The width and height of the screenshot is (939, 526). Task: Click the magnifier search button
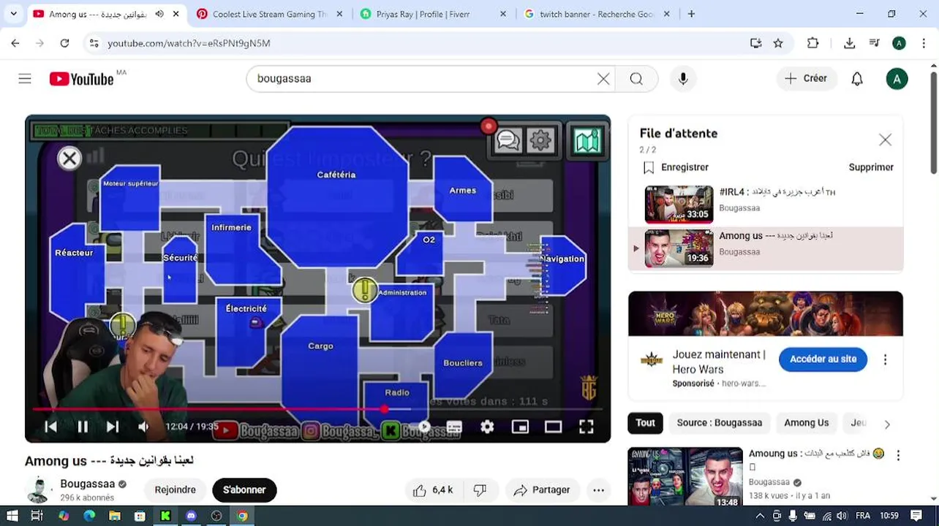[636, 79]
